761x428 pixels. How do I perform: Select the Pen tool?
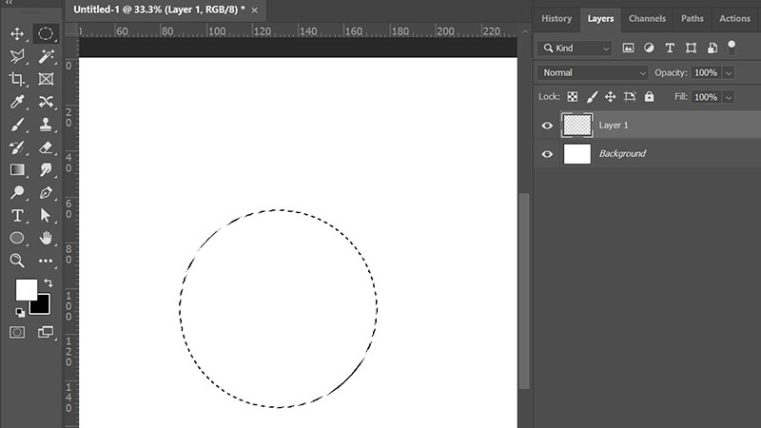coord(46,192)
